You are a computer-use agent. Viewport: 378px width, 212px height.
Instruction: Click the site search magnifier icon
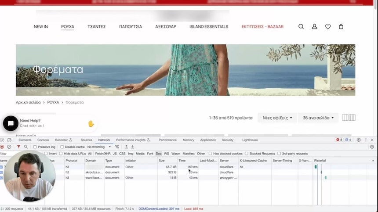[301, 27]
